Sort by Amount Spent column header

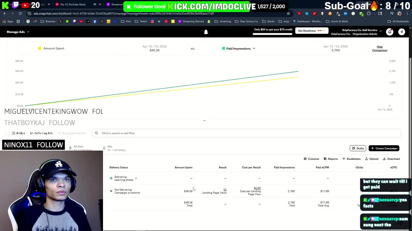click(x=183, y=167)
